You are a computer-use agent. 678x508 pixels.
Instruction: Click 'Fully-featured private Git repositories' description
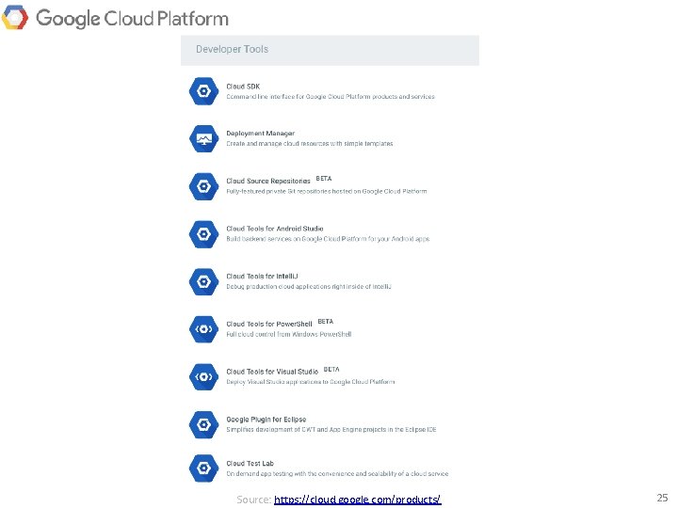pos(327,191)
